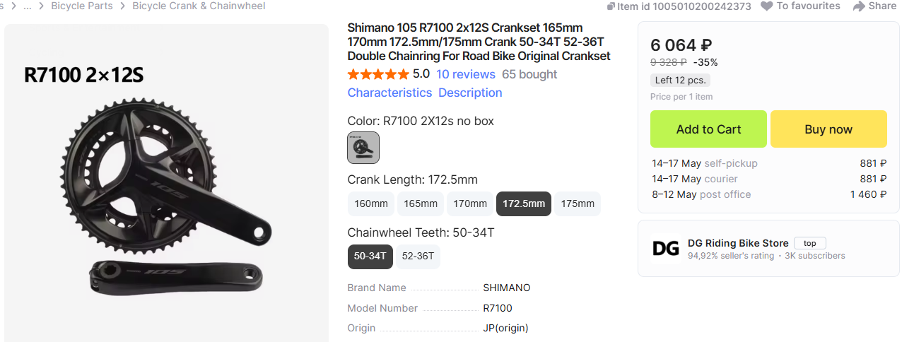Select 165mm crank length
This screenshot has width=914, height=342.
click(x=421, y=204)
